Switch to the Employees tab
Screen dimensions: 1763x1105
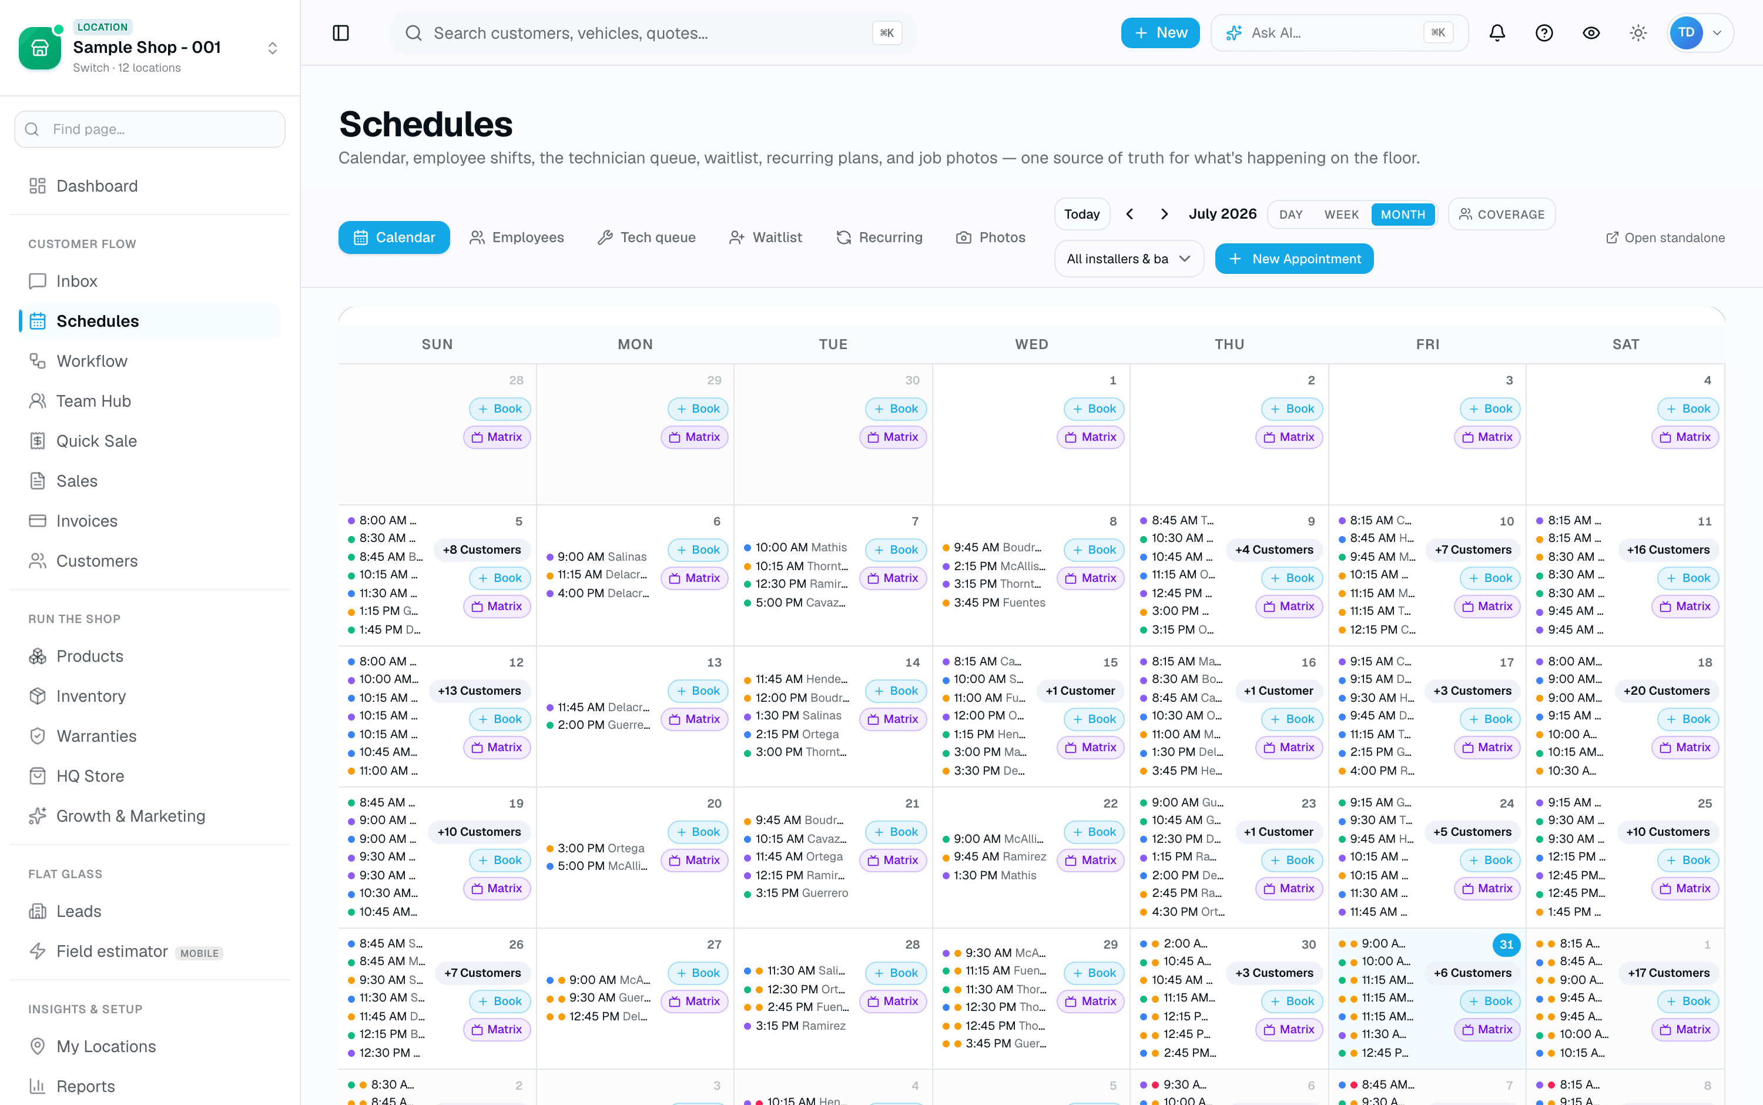point(517,237)
